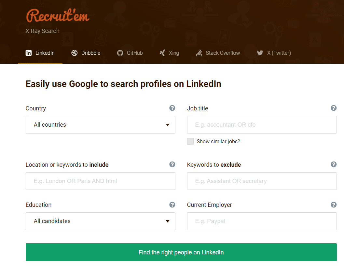Open the All candidates education dropdown

tap(100, 221)
